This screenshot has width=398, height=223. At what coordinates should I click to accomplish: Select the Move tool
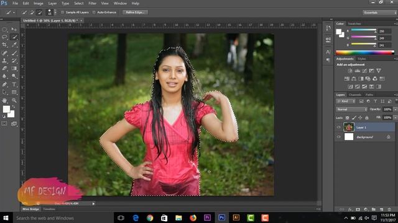click(x=14, y=29)
